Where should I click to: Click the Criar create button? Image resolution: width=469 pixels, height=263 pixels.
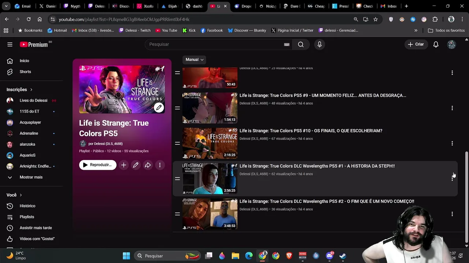point(416,44)
